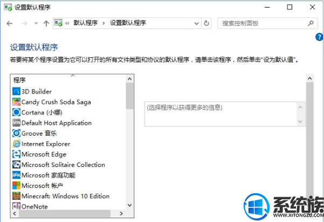This screenshot has height=222, width=324.
Task: Click the Microsoft Solitaire Collection icon
Action: tap(16, 165)
